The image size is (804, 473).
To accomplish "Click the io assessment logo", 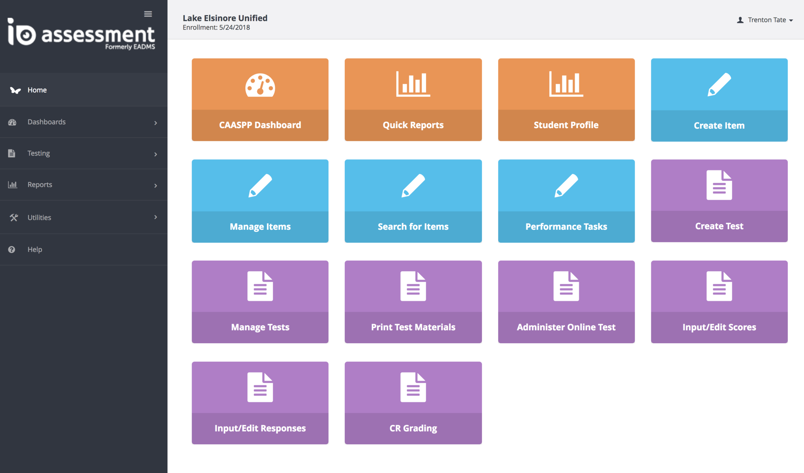I will 81,35.
